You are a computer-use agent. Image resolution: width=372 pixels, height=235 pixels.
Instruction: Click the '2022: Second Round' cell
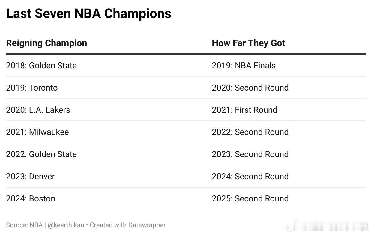[x=250, y=132]
